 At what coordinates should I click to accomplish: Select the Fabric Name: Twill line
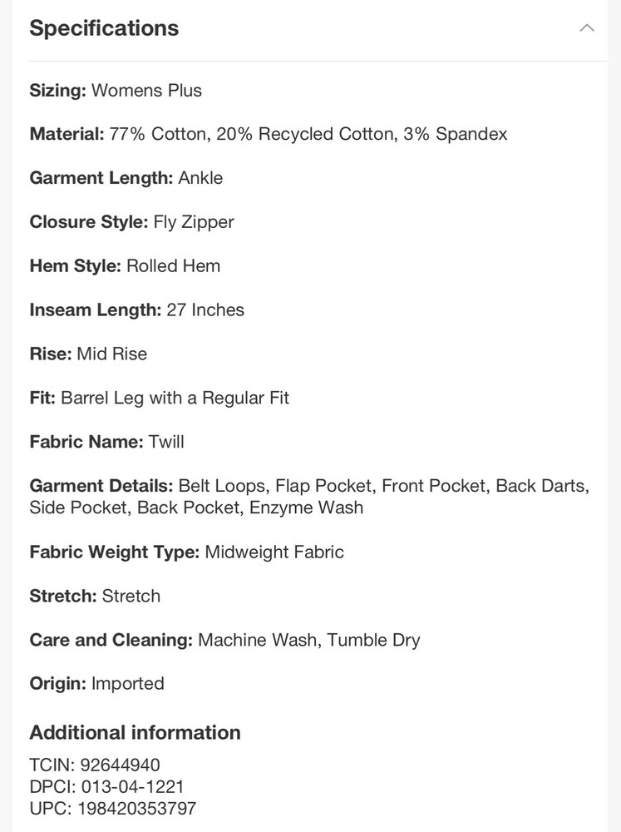pyautogui.click(x=106, y=442)
